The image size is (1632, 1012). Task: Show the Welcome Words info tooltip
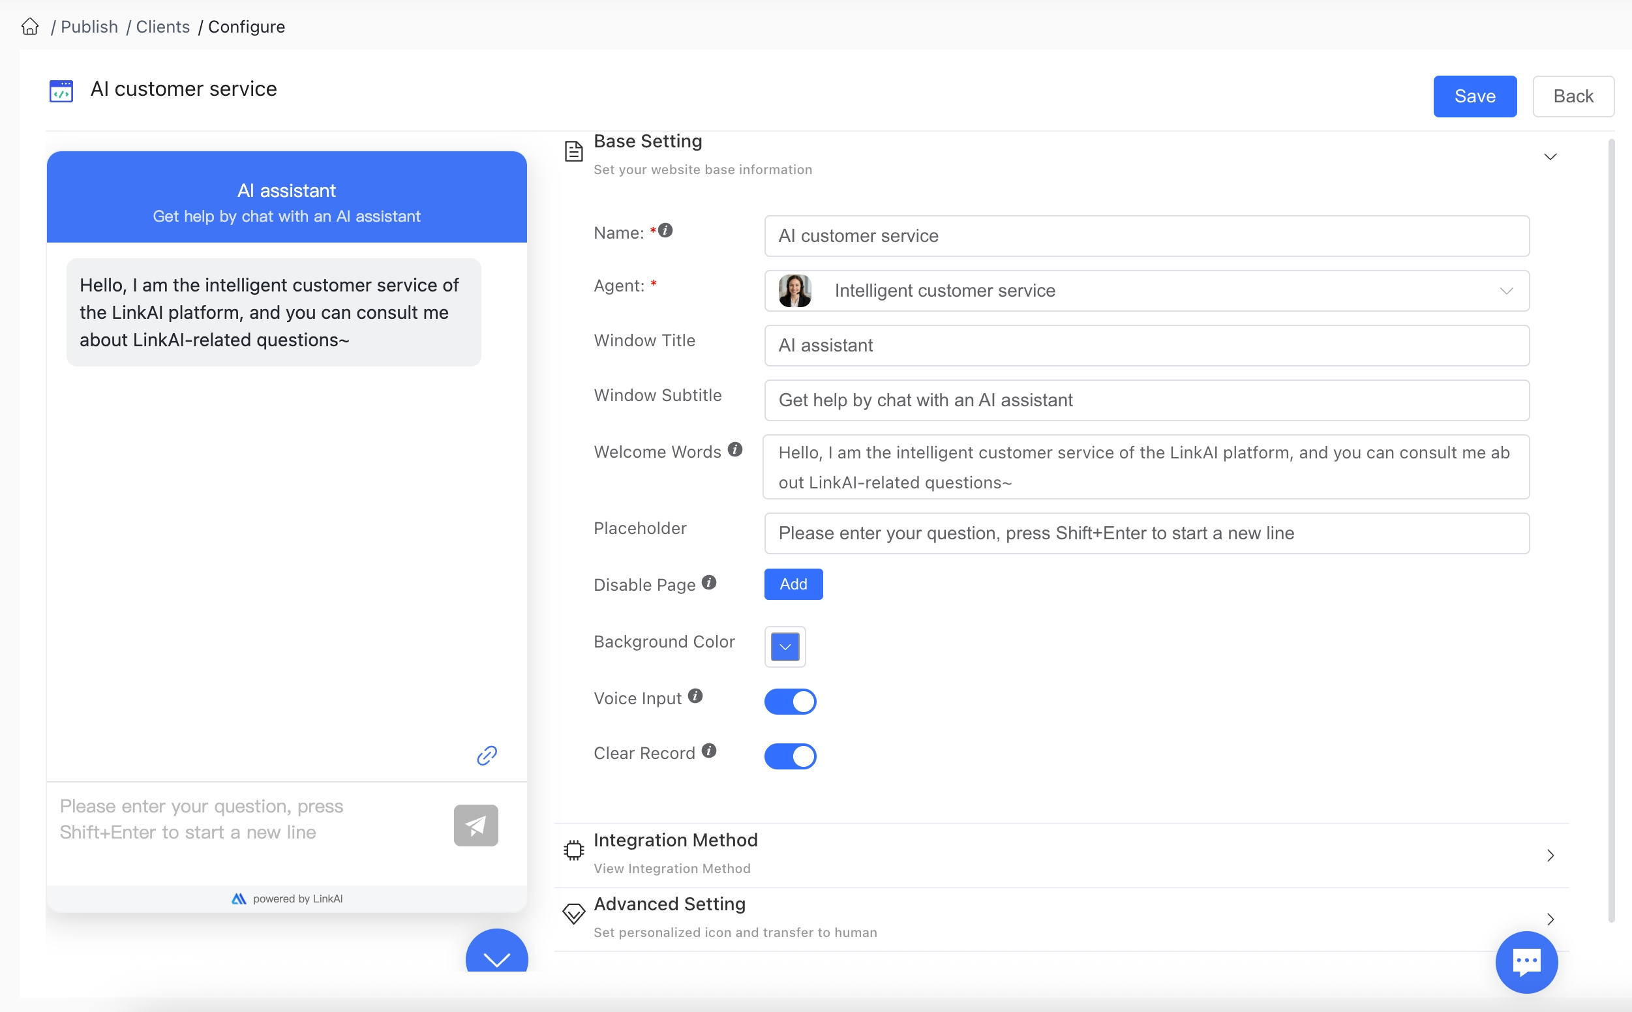click(735, 449)
